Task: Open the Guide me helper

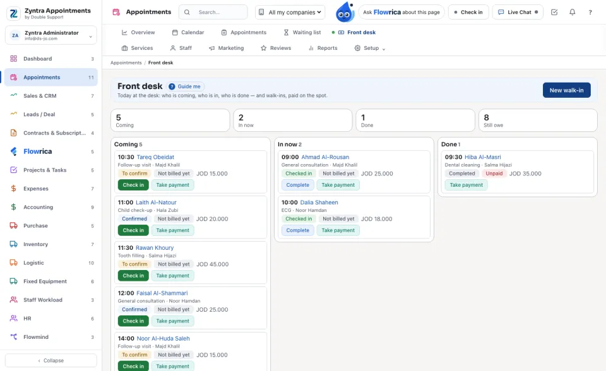Action: 185,86
